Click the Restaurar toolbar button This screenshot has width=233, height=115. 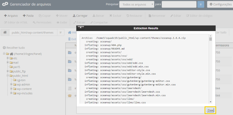(x=134, y=16)
